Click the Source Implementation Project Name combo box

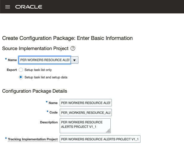[x=45, y=60]
